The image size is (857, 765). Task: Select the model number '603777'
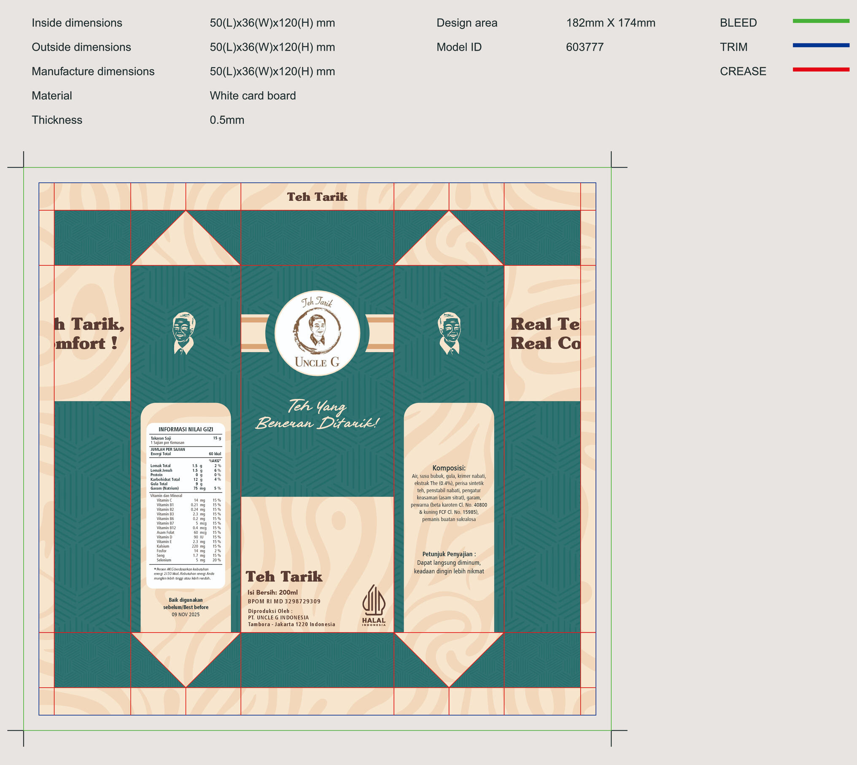(x=585, y=47)
